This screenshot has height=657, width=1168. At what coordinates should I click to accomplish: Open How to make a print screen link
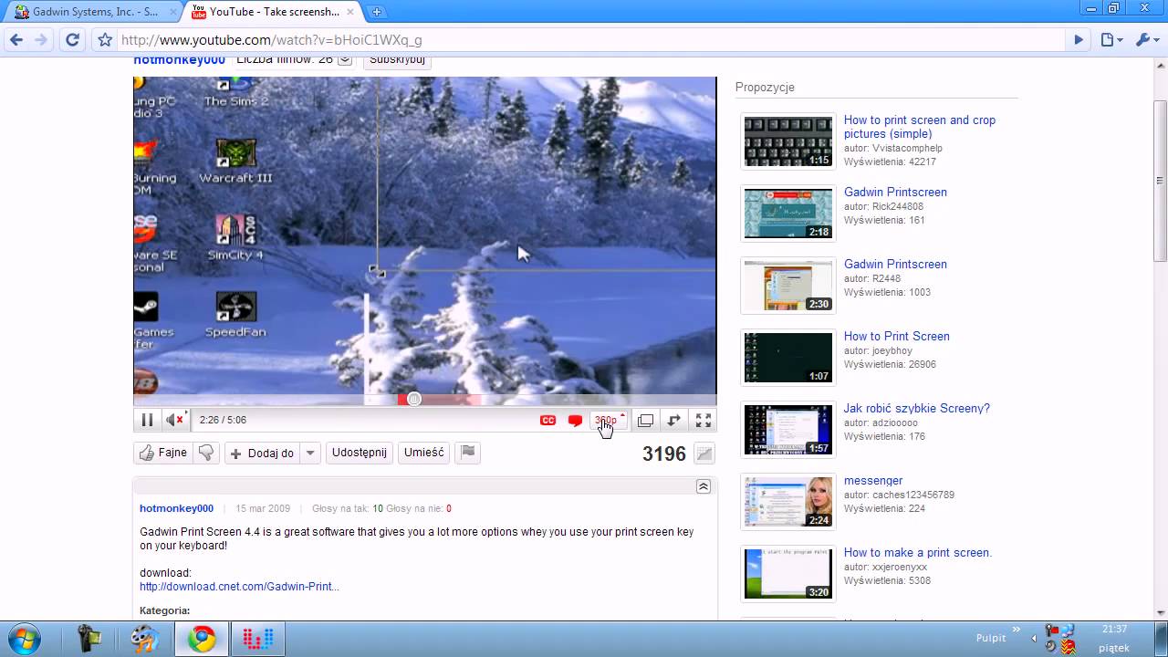coord(918,553)
